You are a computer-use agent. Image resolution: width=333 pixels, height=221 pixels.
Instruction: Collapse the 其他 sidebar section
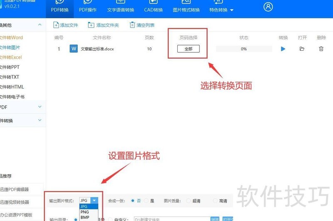point(40,25)
